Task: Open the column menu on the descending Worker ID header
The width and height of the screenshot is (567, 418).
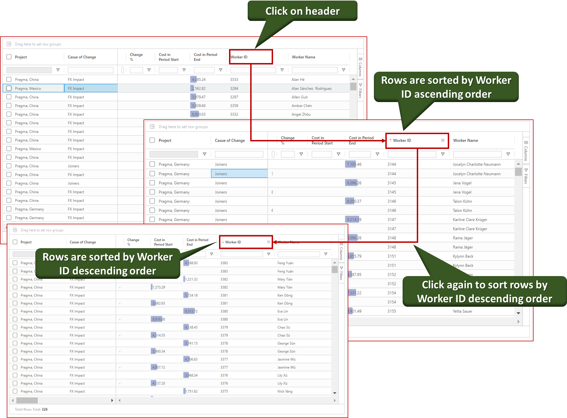Action: [268, 242]
